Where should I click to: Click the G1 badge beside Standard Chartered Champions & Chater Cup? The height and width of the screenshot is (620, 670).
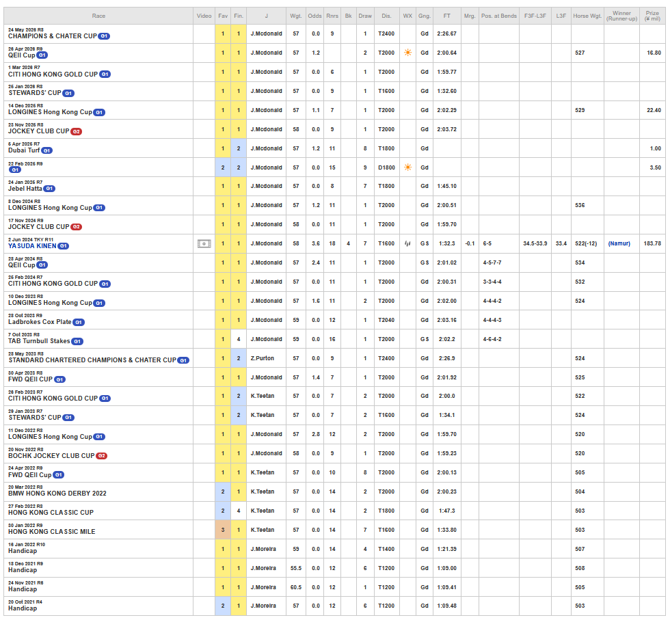click(x=183, y=361)
